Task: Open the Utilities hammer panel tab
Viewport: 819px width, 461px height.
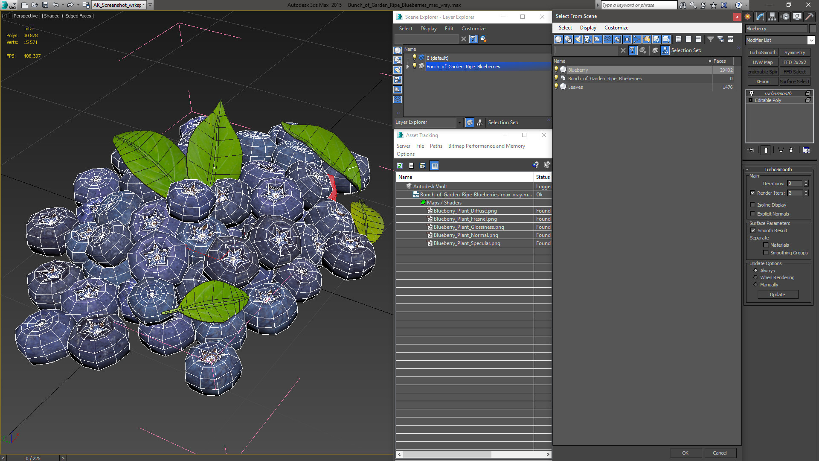Action: (x=809, y=17)
